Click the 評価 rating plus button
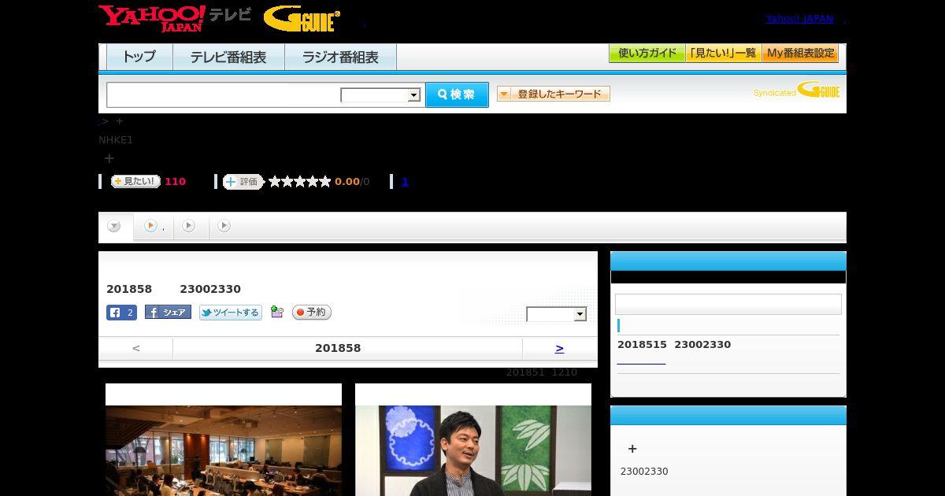945x496 pixels. (x=243, y=182)
